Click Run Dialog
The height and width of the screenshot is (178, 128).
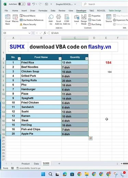95,24
